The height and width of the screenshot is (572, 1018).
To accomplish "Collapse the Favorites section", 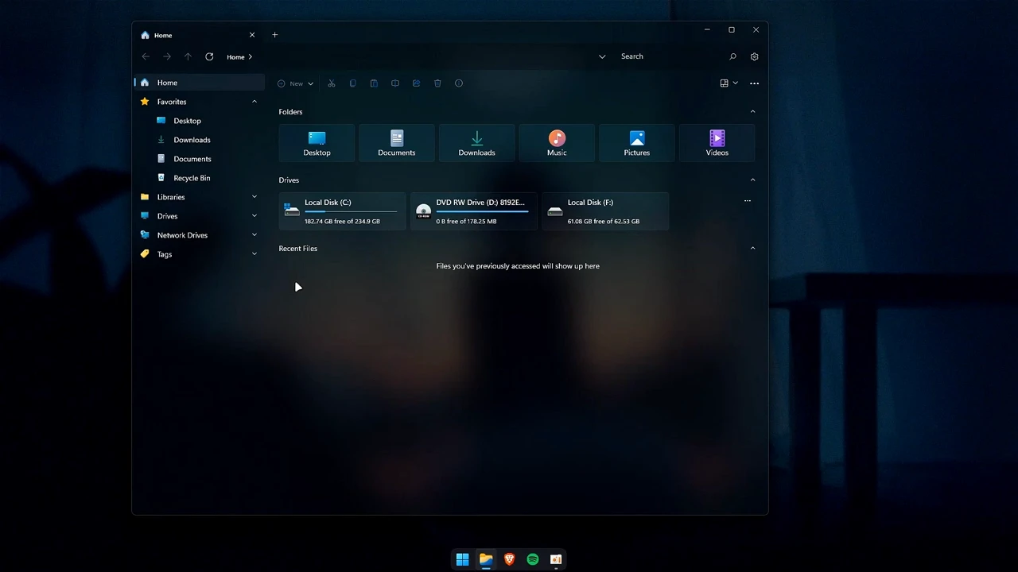I will pyautogui.click(x=254, y=102).
